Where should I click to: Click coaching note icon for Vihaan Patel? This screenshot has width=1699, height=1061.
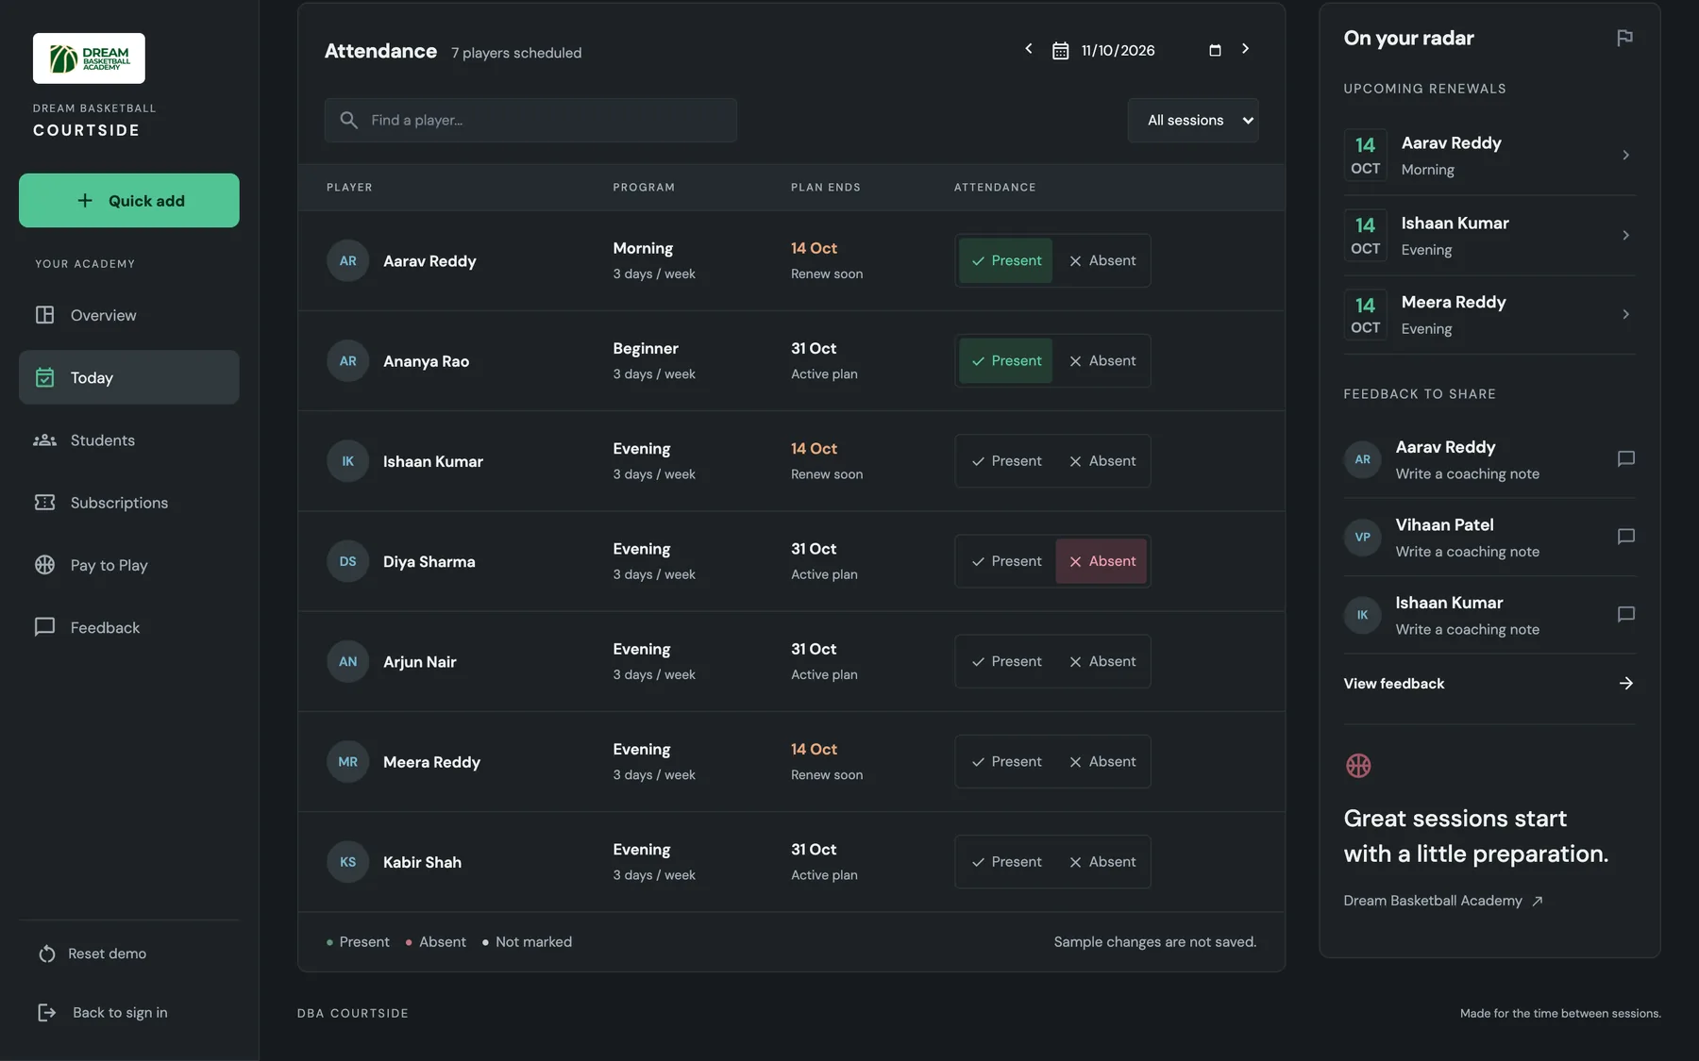click(x=1625, y=537)
